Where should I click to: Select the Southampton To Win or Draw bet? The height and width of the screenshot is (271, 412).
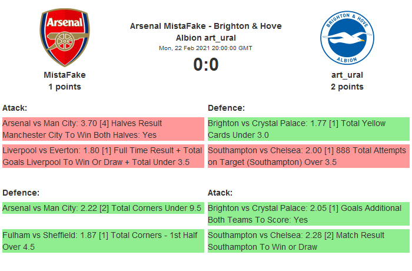308,241
